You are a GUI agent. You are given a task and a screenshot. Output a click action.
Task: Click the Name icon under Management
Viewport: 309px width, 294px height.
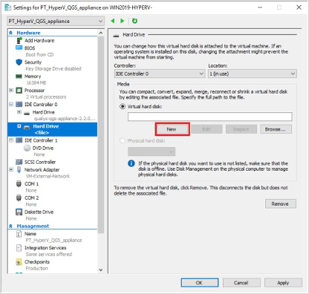pyautogui.click(x=19, y=234)
